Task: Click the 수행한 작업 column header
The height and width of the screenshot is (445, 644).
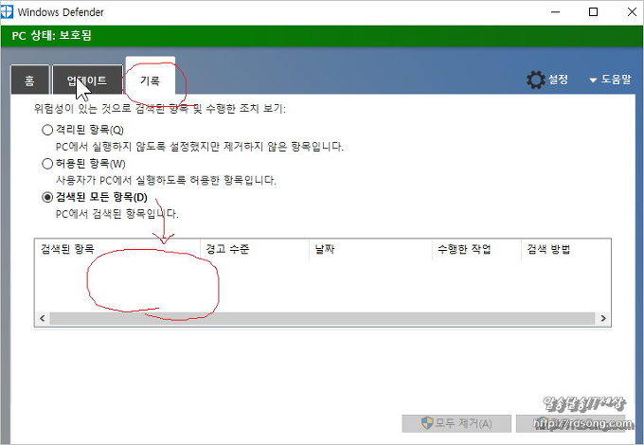Action: pyautogui.click(x=475, y=250)
